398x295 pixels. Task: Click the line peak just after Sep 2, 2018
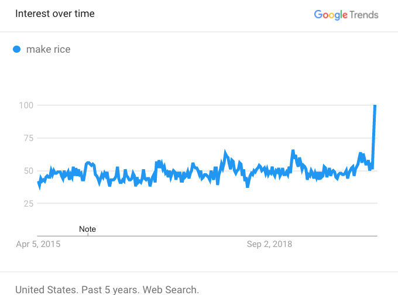[x=293, y=151]
